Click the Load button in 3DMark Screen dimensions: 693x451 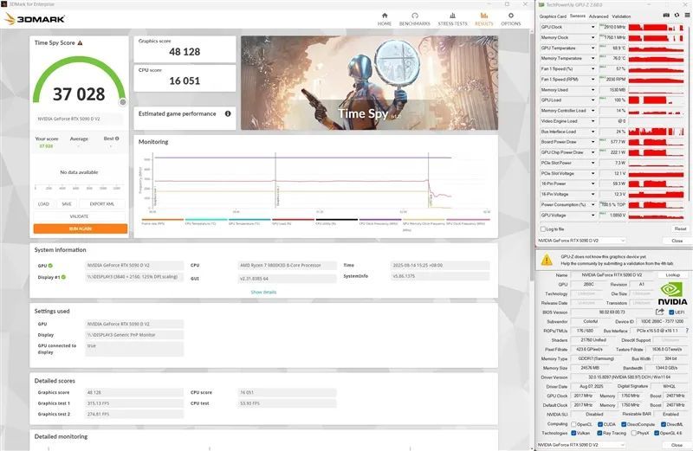coord(43,203)
